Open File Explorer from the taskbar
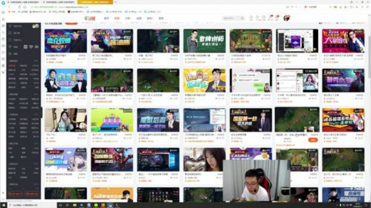Viewport: 371px width, 208px height. coord(75,205)
